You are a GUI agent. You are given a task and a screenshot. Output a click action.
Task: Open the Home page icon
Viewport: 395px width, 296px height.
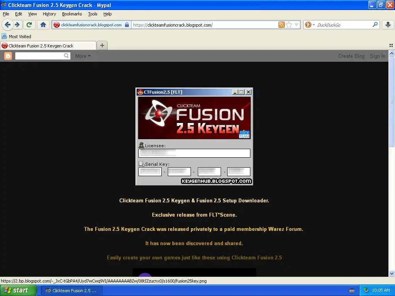click(43, 25)
